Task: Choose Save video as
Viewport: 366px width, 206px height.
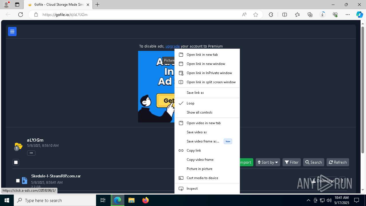Action: (x=207, y=132)
